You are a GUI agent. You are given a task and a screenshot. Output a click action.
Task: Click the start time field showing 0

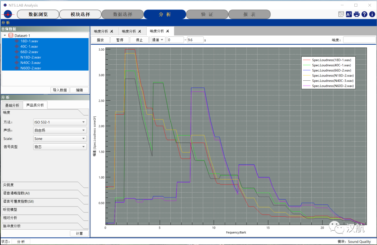point(176,40)
